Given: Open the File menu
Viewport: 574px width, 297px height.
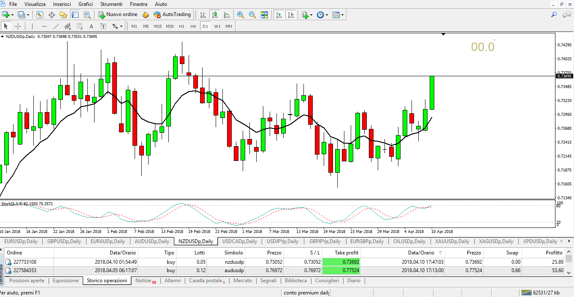Looking at the screenshot, I should coord(13,4).
